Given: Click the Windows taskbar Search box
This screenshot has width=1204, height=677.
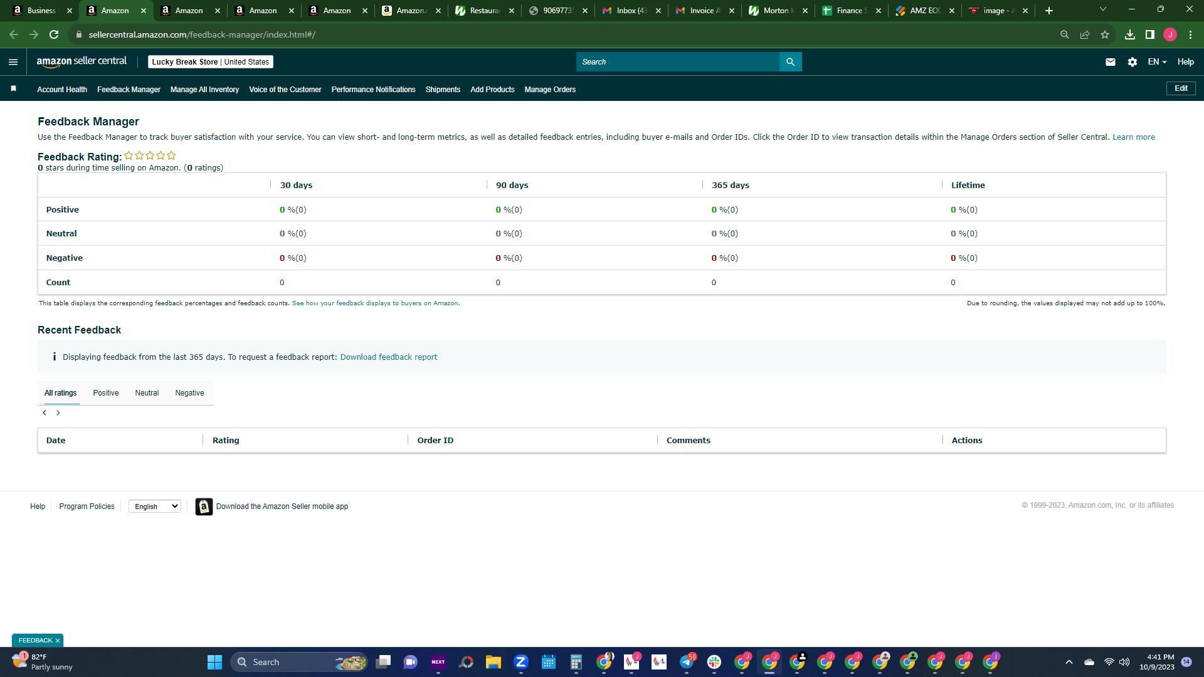Looking at the screenshot, I should [x=299, y=662].
